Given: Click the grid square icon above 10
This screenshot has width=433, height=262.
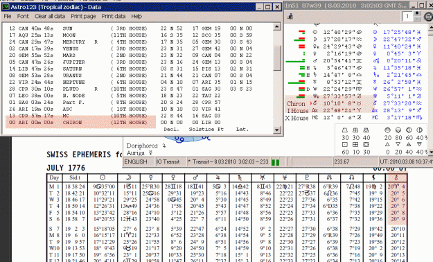Looking at the screenshot, I should pyautogui.click(x=355, y=145).
